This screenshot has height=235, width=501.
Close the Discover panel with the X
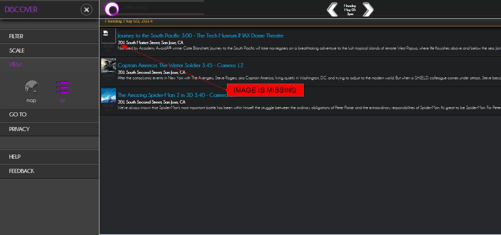coord(87,10)
